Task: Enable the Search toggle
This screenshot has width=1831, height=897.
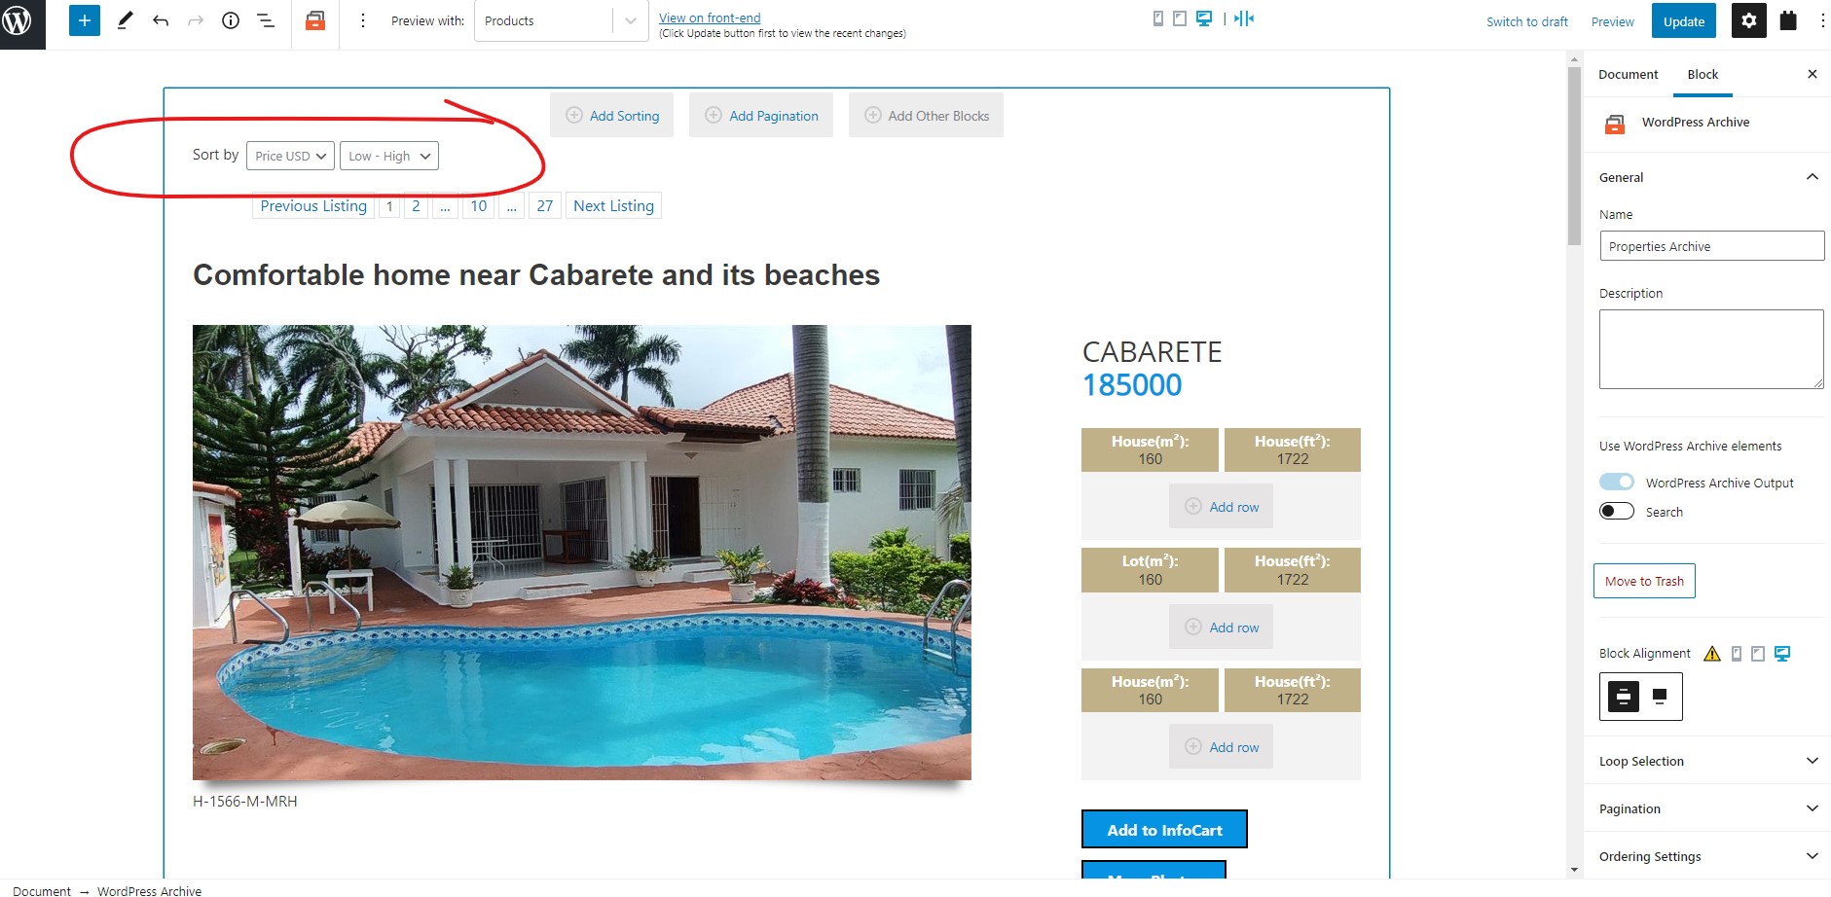Action: coord(1617,511)
